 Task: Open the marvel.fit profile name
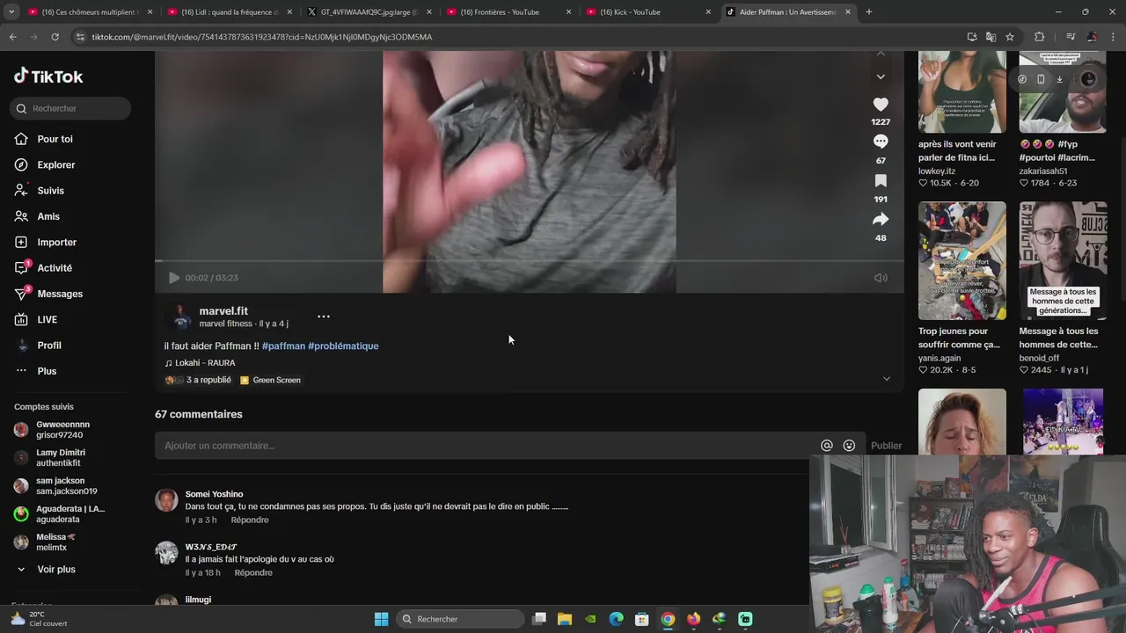tap(223, 311)
